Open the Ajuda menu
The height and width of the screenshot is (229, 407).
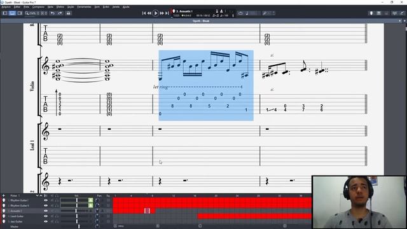(x=126, y=7)
